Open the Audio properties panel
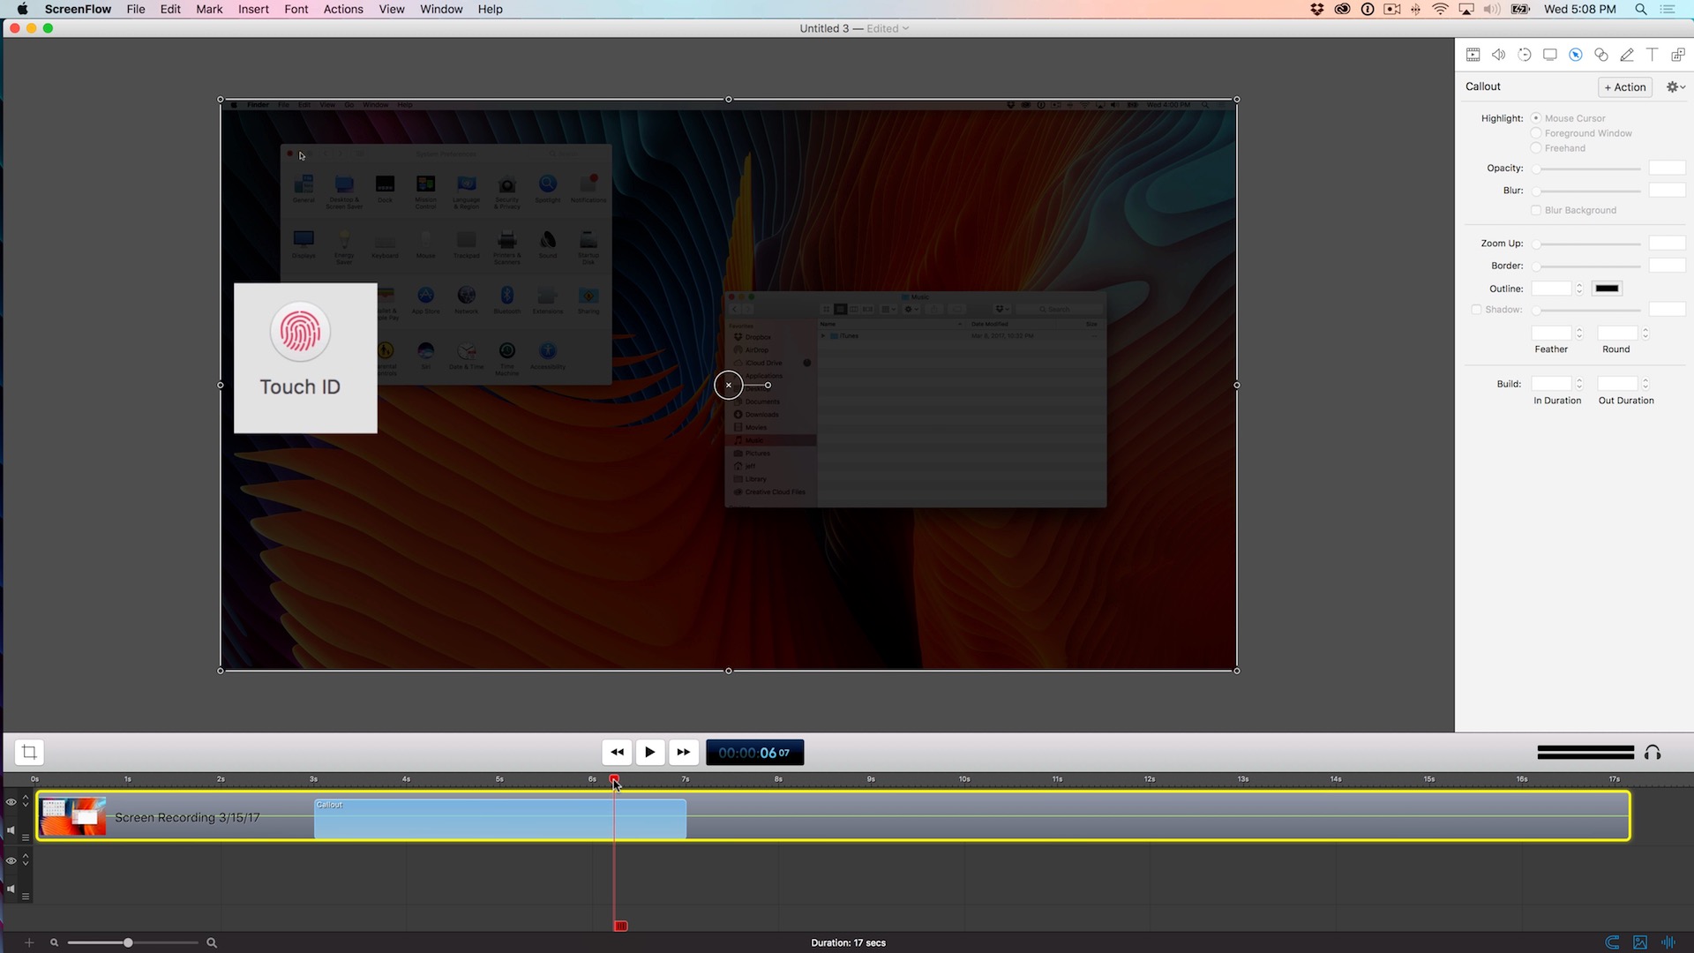Viewport: 1694px width, 953px height. [x=1498, y=54]
